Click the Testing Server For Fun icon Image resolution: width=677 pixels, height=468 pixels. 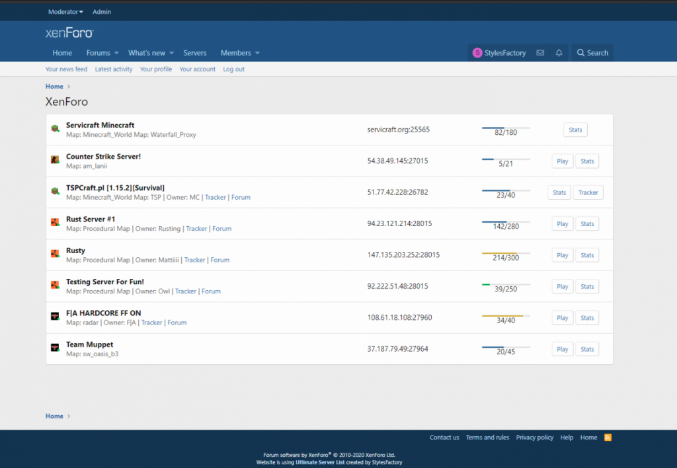tap(55, 285)
